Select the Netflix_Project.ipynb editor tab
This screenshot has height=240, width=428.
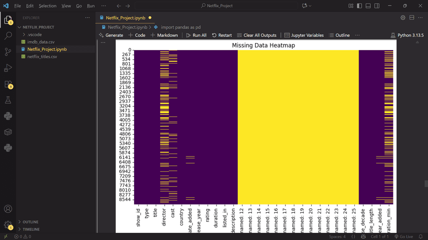[x=125, y=18]
